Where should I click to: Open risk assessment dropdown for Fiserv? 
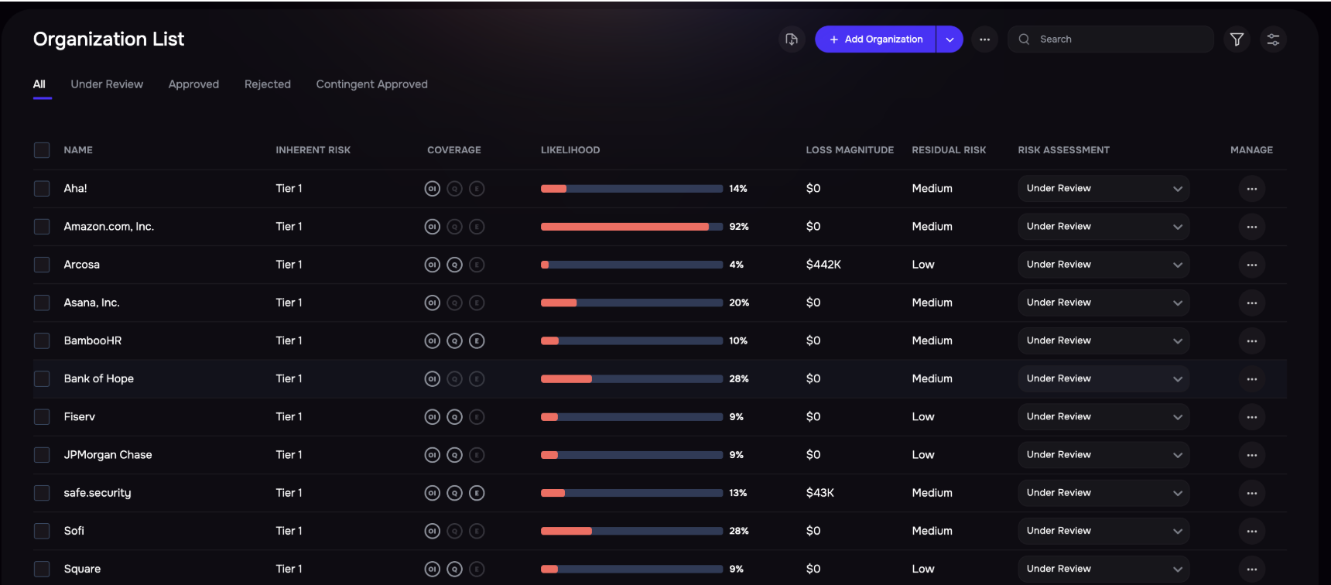coord(1103,417)
